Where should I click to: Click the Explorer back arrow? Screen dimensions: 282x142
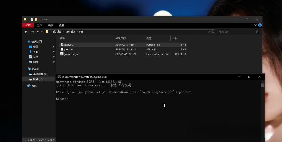point(26,31)
